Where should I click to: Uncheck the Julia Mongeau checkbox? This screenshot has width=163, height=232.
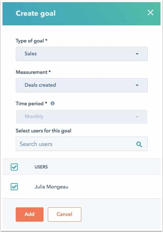(x=14, y=187)
